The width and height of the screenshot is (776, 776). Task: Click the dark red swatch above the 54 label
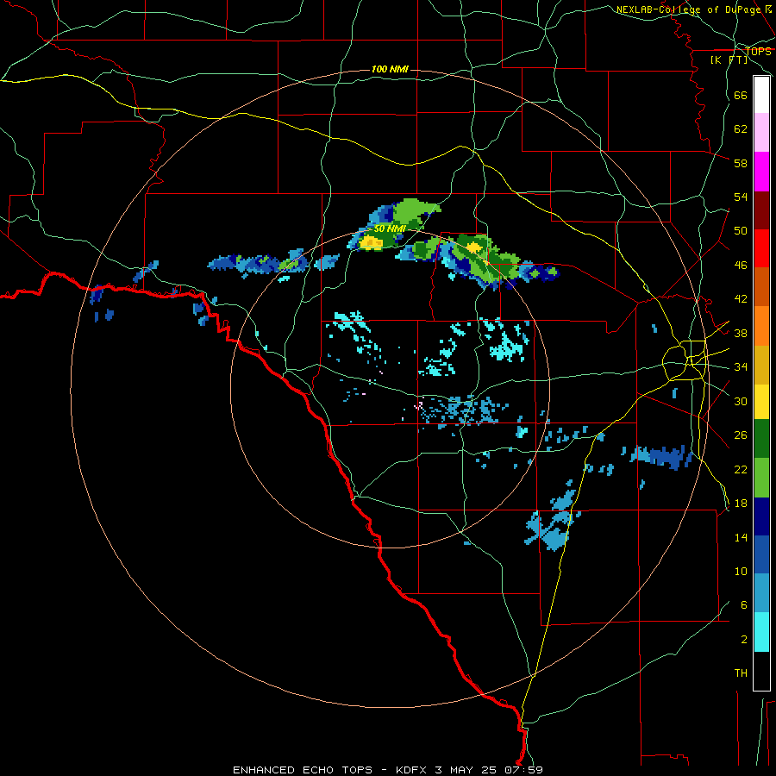[761, 210]
